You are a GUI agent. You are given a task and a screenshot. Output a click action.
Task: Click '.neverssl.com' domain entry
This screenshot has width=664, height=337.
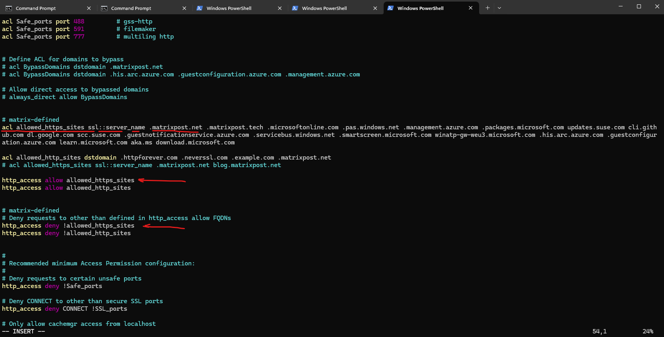204,158
